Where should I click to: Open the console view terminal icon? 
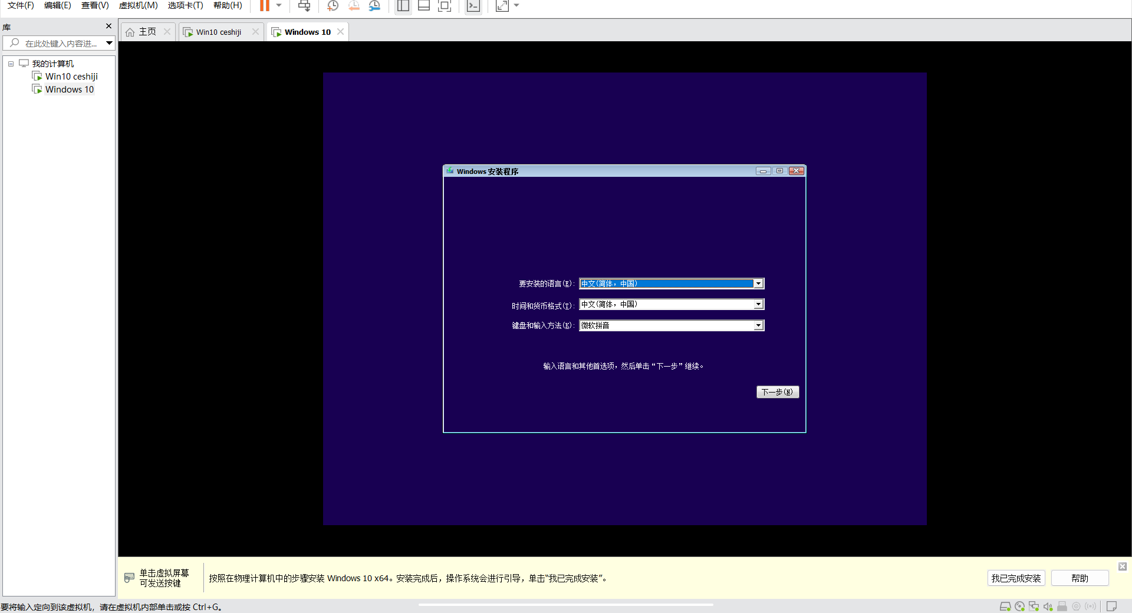coord(473,6)
